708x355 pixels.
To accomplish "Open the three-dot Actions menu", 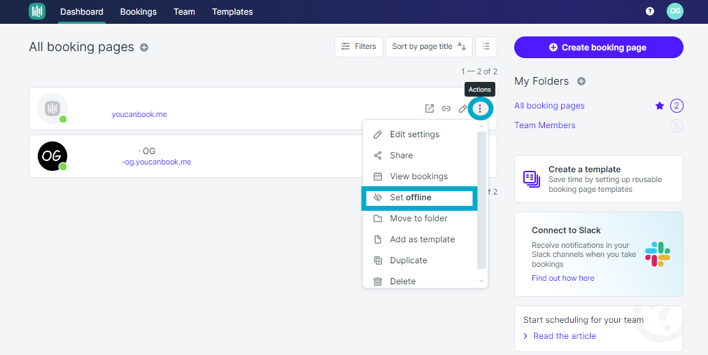I will pos(480,109).
